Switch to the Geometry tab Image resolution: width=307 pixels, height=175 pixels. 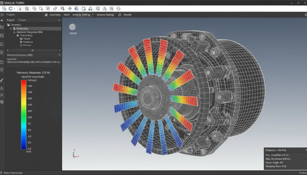(55, 15)
